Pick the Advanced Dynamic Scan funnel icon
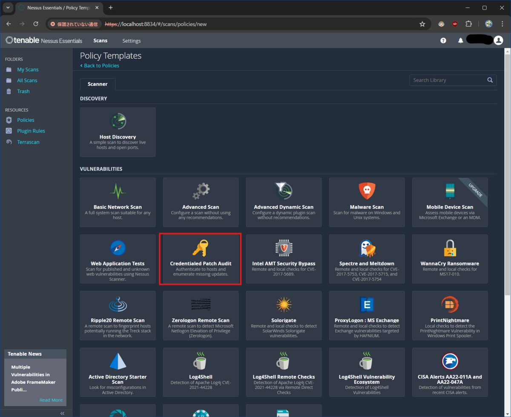Image resolution: width=511 pixels, height=417 pixels. click(x=284, y=191)
